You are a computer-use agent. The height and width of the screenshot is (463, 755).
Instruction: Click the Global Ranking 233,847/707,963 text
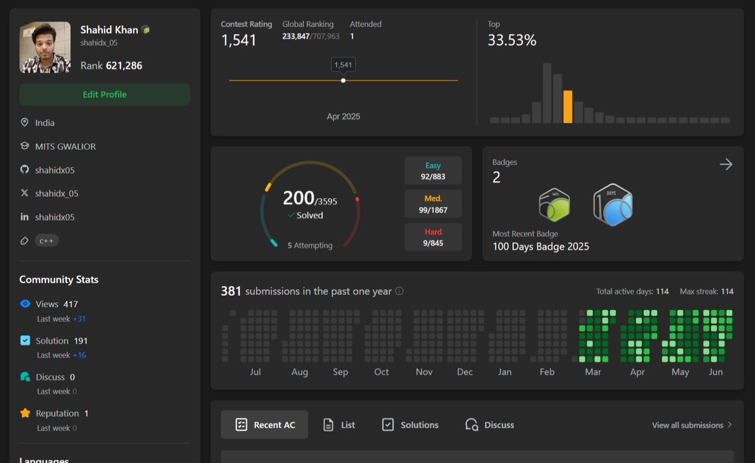[x=310, y=36]
